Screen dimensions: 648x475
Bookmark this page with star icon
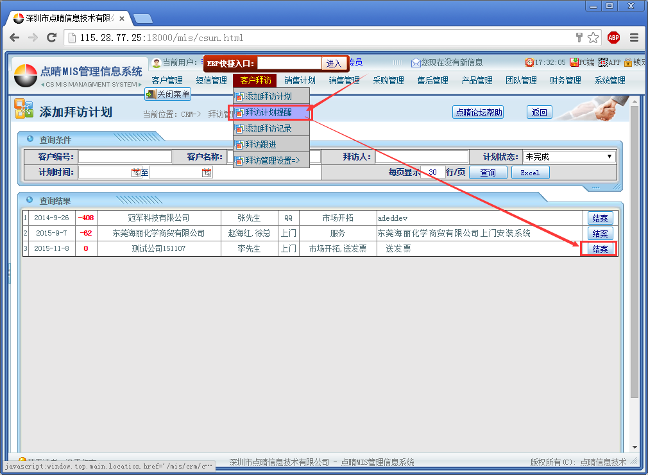pyautogui.click(x=593, y=38)
